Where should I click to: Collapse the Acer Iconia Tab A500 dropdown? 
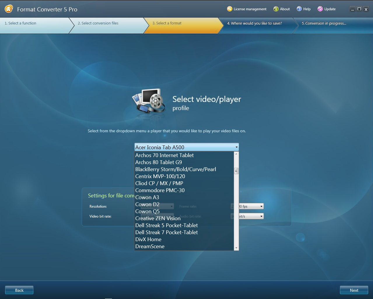tap(236, 147)
